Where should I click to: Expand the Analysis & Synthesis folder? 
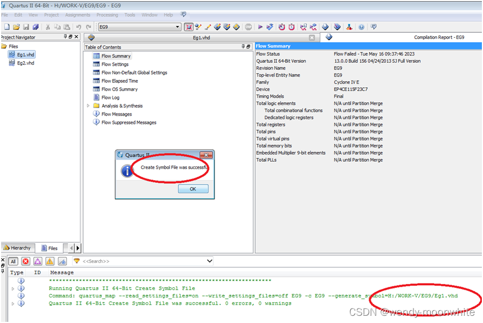click(88, 106)
